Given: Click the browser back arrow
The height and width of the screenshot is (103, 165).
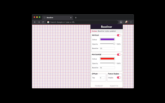Looking at the screenshot, I should click(35, 22).
